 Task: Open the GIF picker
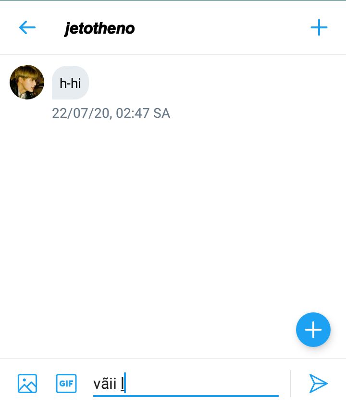pyautogui.click(x=66, y=383)
